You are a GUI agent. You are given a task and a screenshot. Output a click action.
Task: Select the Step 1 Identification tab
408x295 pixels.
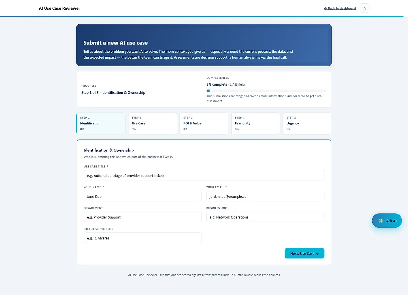tap(101, 124)
